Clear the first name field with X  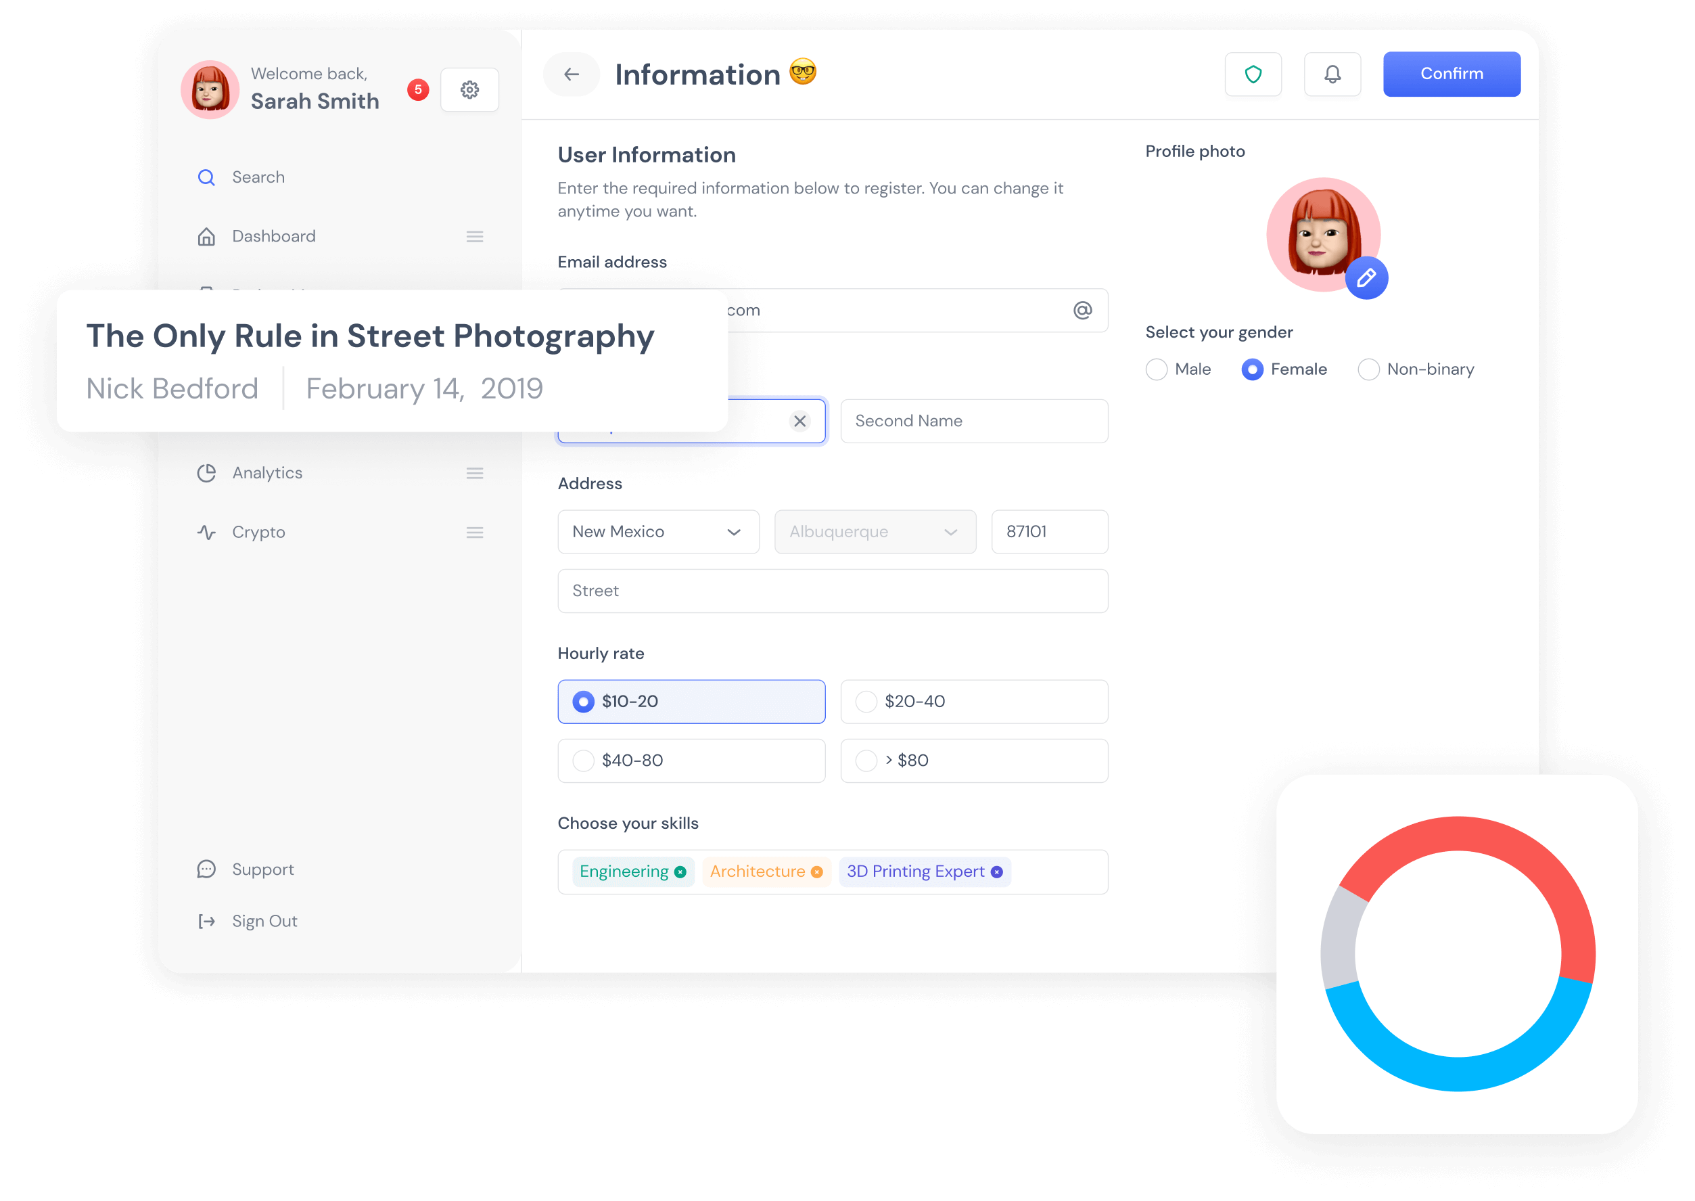pos(799,421)
